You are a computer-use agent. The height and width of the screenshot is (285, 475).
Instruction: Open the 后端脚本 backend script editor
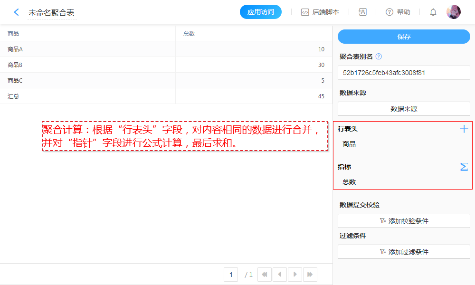point(320,12)
